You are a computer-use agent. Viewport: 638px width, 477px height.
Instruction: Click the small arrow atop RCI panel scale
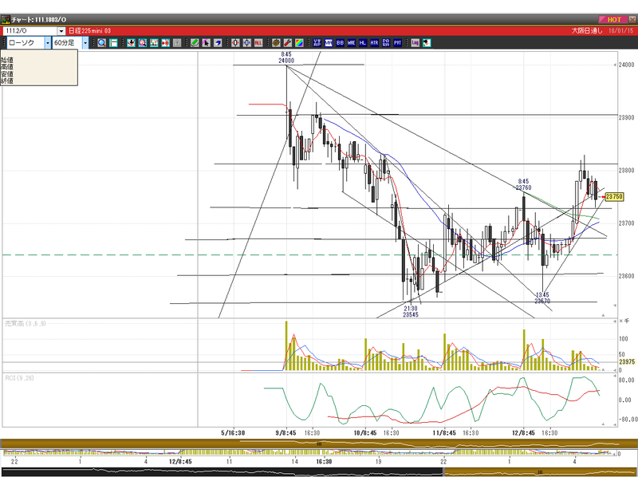click(615, 376)
